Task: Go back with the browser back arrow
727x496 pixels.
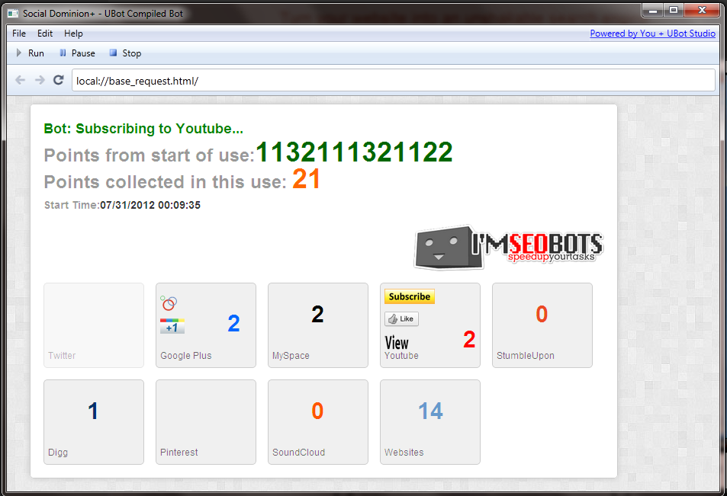Action: (x=21, y=80)
